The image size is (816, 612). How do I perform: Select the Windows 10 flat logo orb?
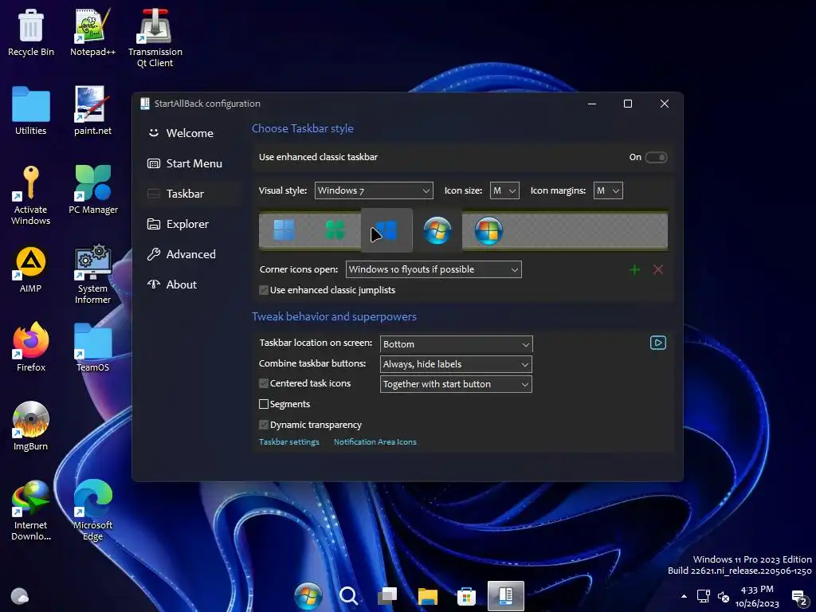[386, 230]
